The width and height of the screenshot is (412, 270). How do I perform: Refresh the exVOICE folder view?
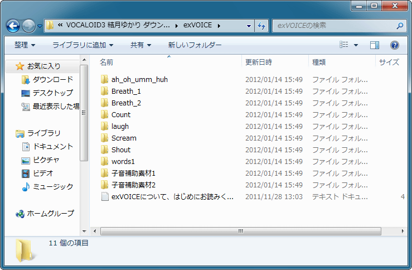pos(261,26)
